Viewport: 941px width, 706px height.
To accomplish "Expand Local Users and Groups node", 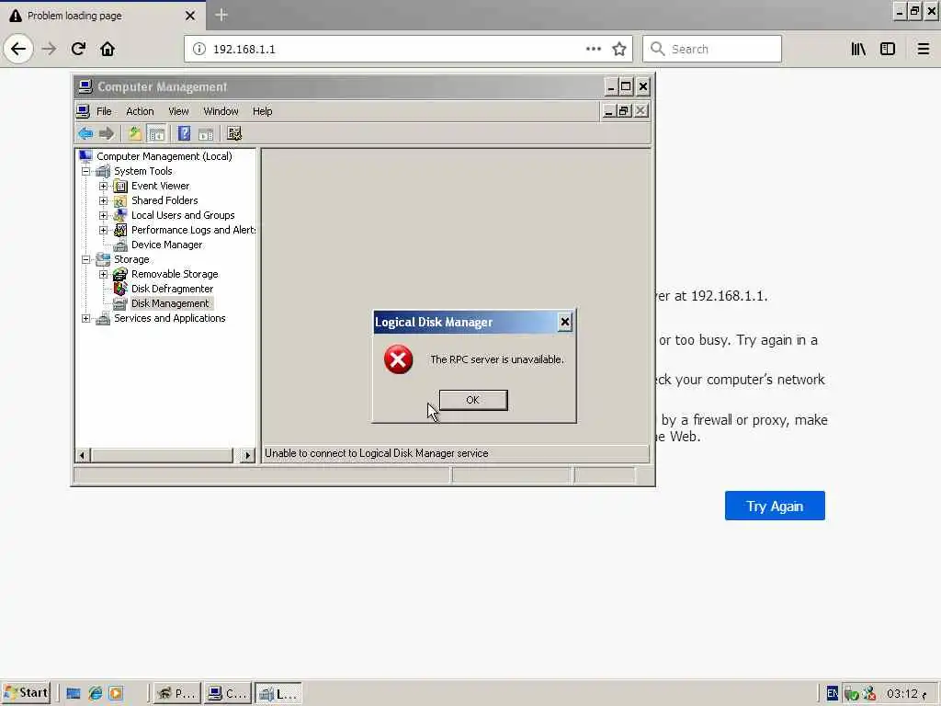I will coord(103,215).
